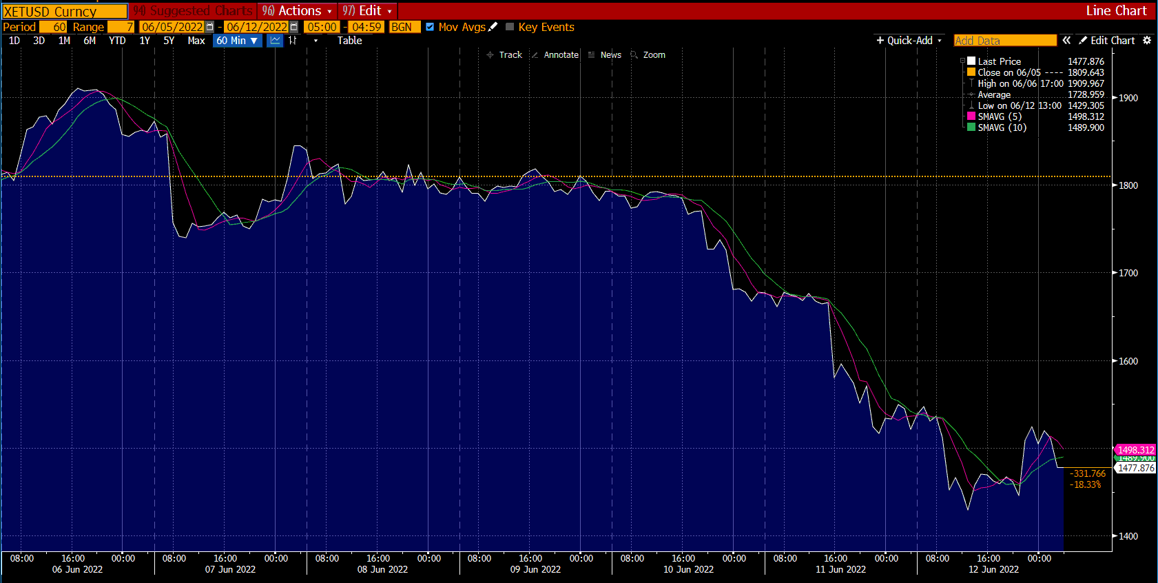Click the Add Data input field
This screenshot has height=583, width=1158.
pos(1004,41)
